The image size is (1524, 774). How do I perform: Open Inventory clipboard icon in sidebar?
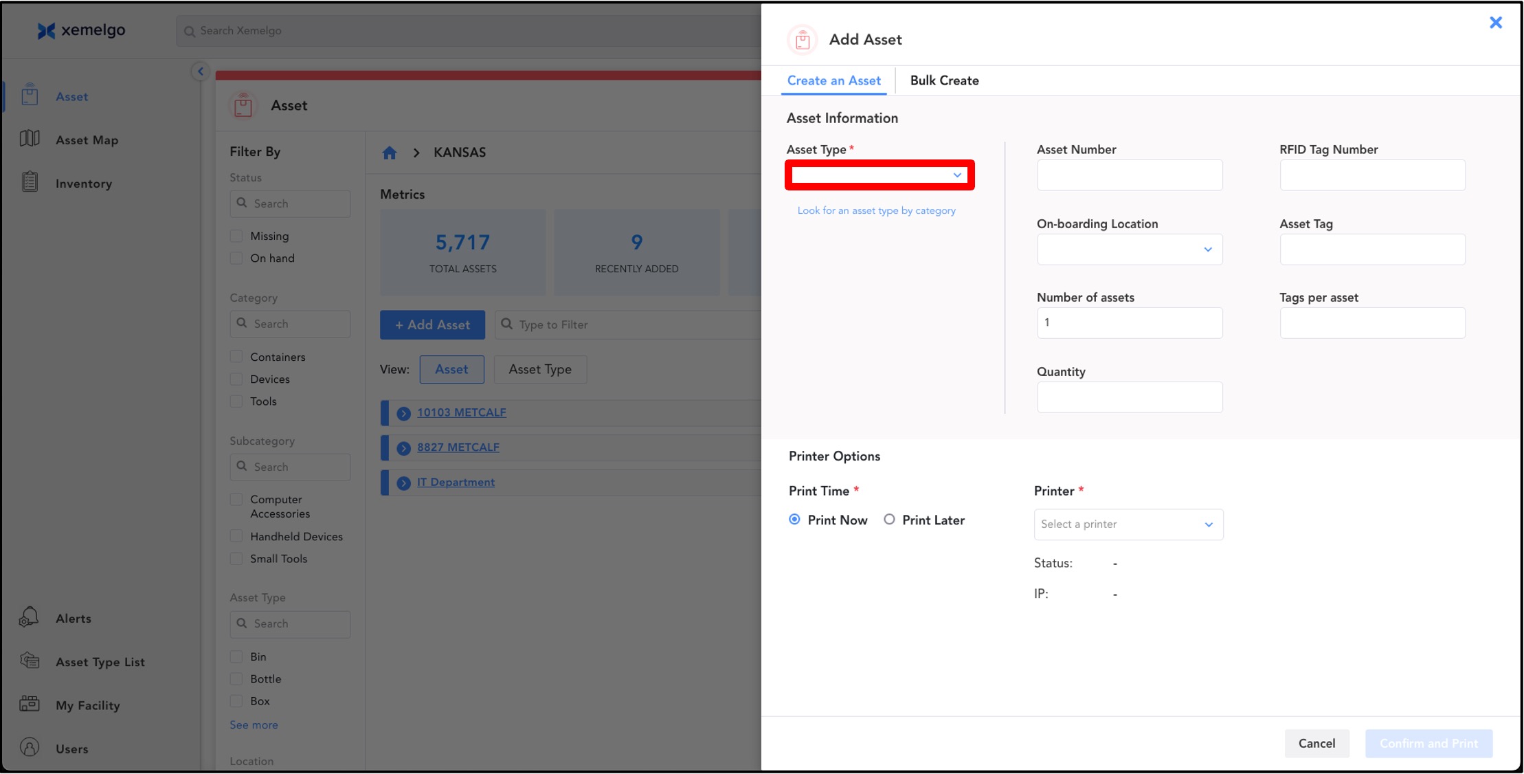pos(30,182)
